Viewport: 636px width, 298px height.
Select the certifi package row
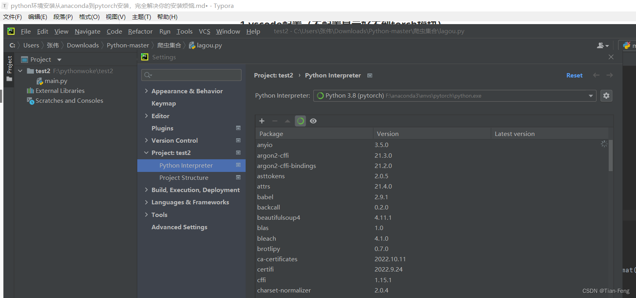point(432,269)
